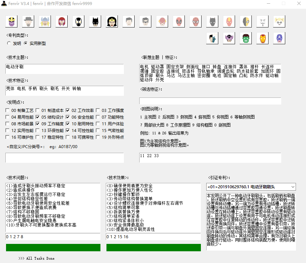This screenshot has width=306, height=263.
Task: Click the Thor icon button
Action: pos(45,22)
